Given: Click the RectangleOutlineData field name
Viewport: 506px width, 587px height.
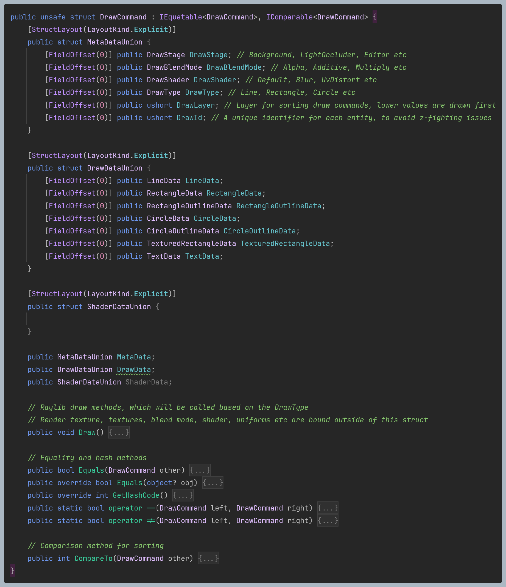Looking at the screenshot, I should (279, 206).
